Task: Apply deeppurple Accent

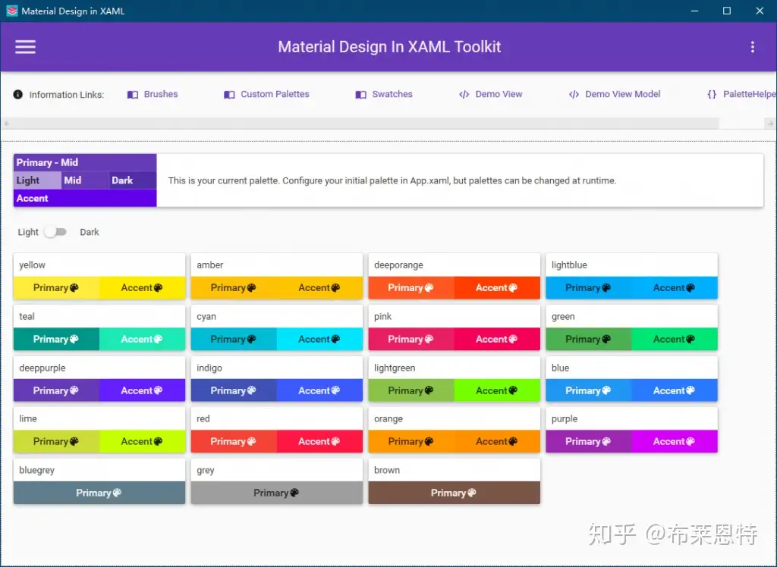Action: (x=142, y=390)
